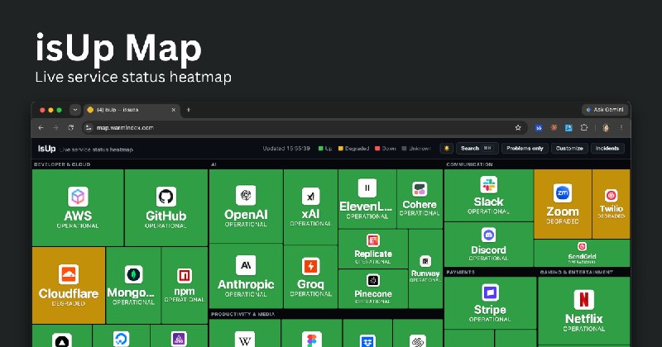
Task: Open the OpenAI logo icon
Action: tap(246, 195)
